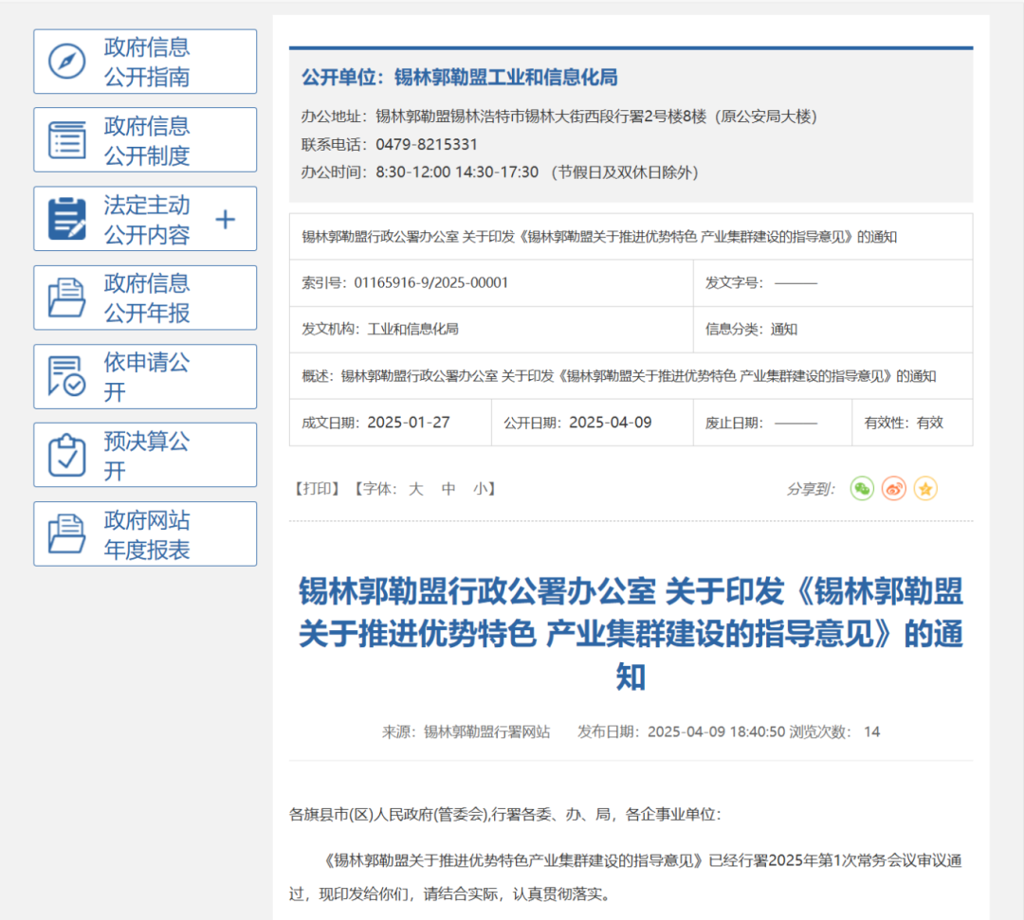Click the 【打印】 print link
The image size is (1024, 920).
pyautogui.click(x=318, y=489)
